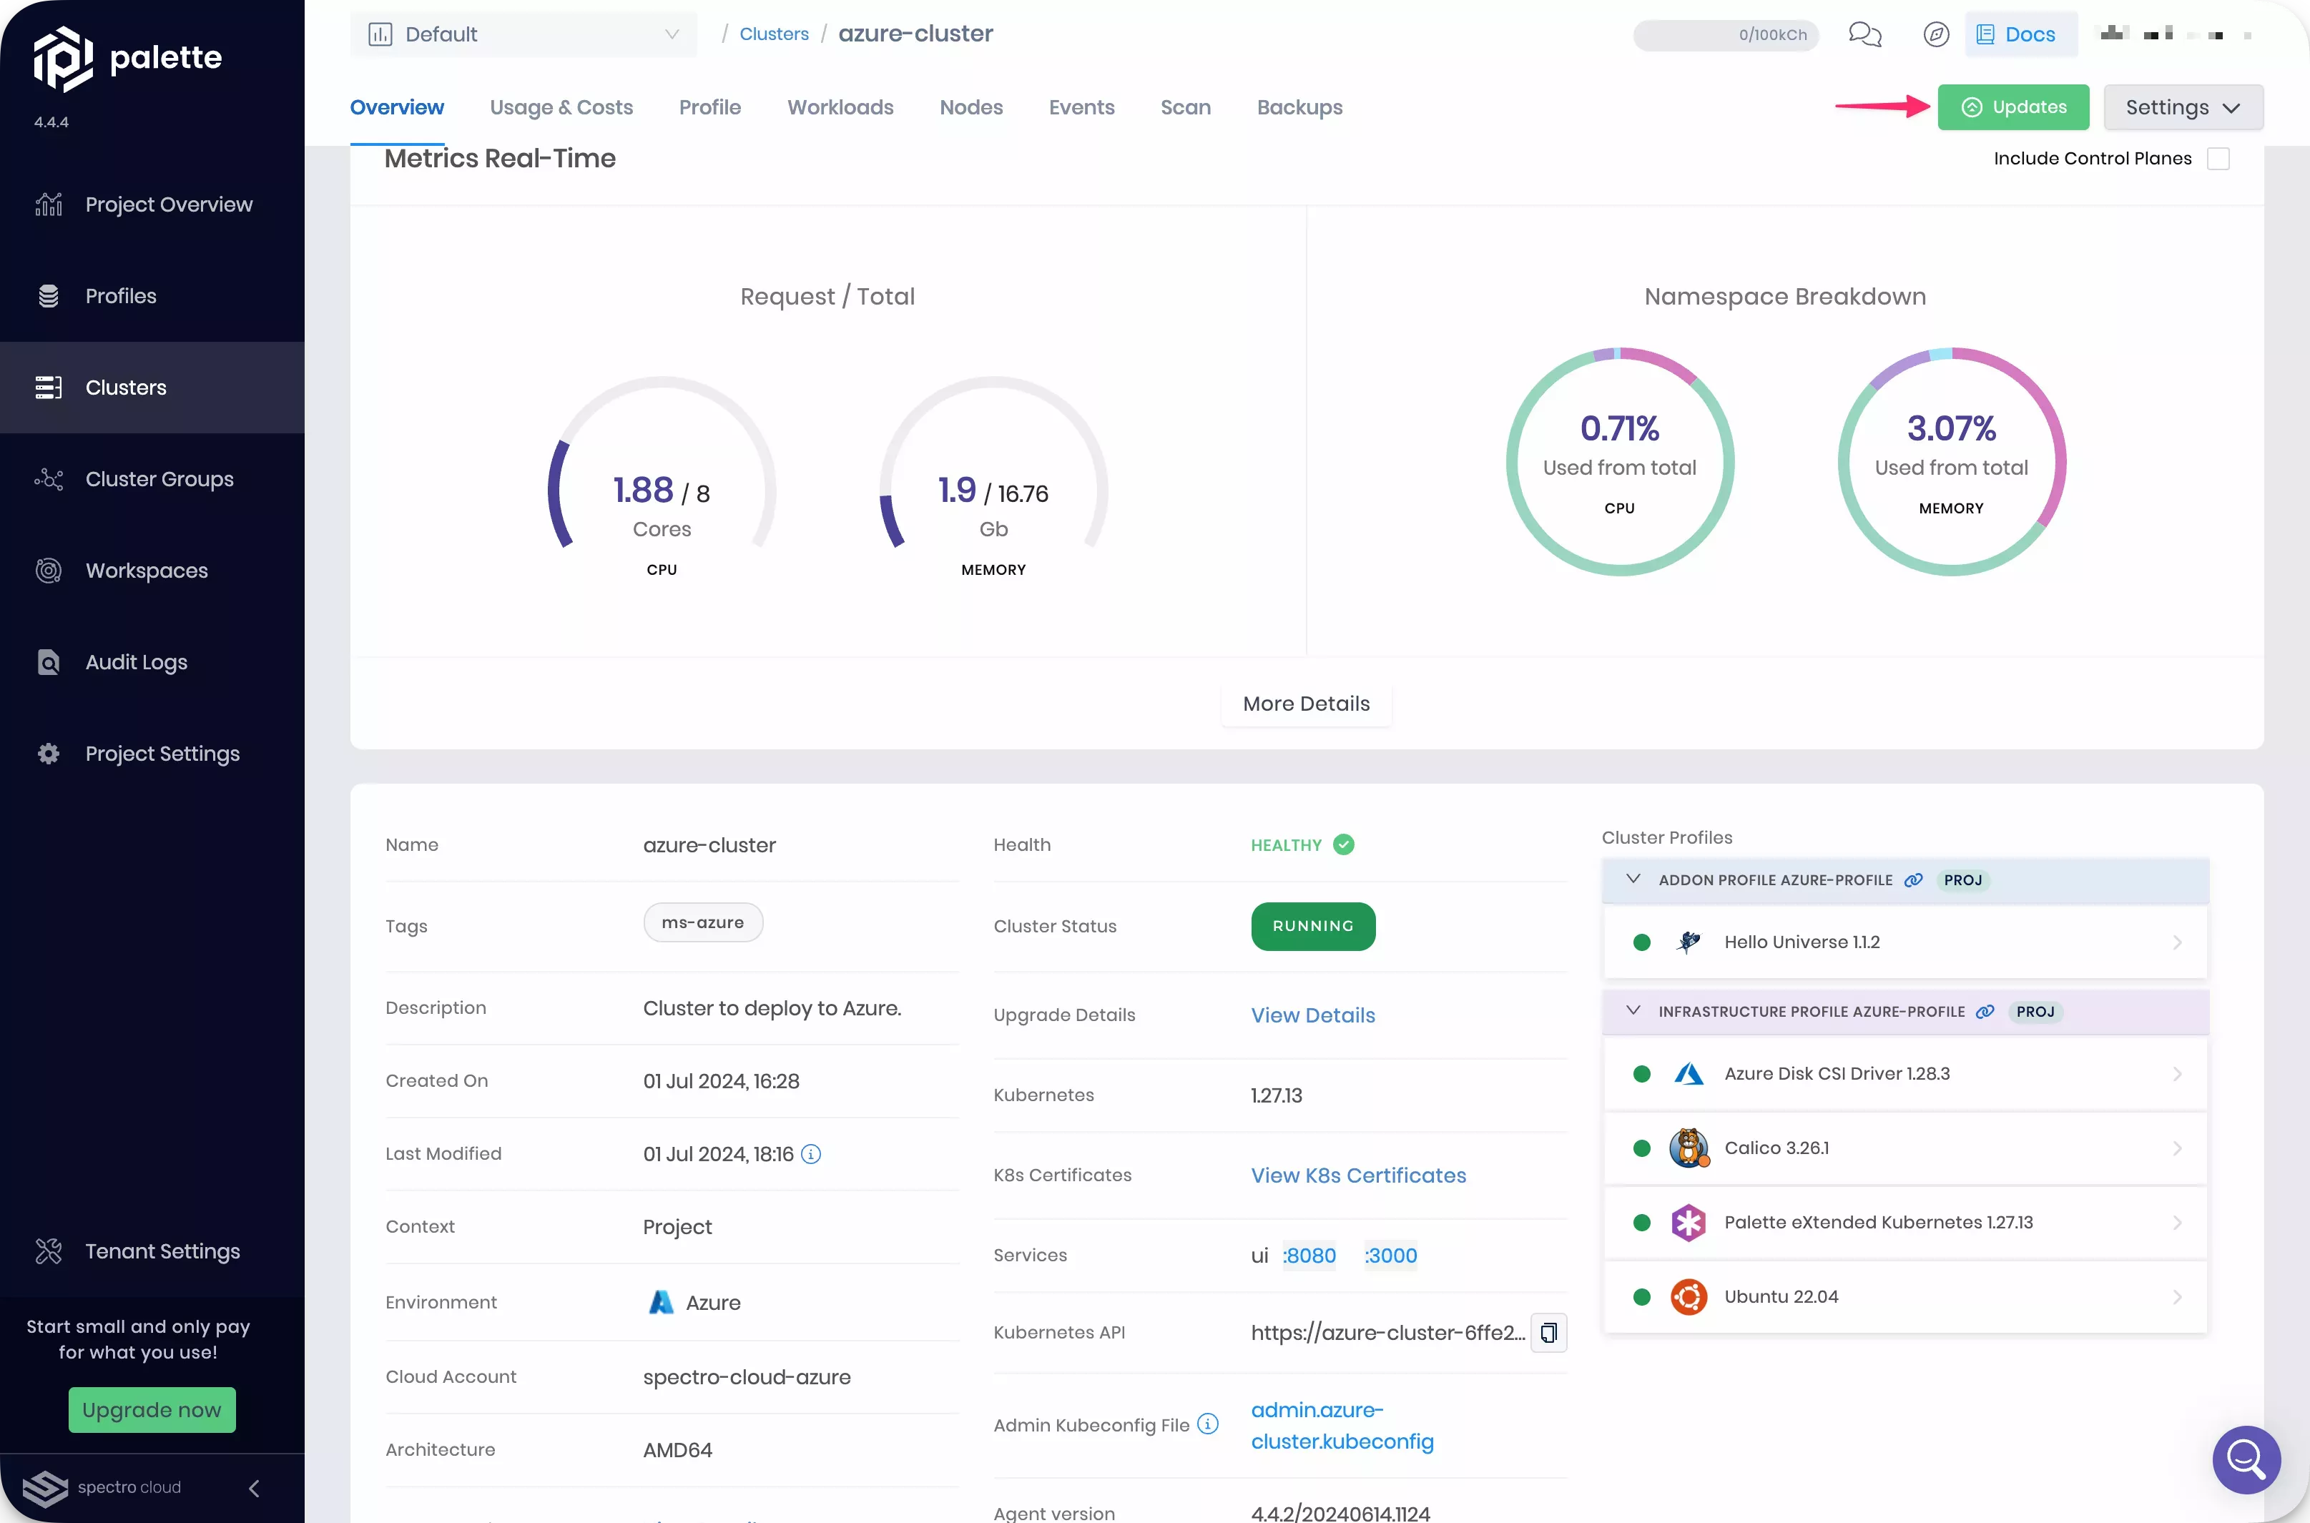
Task: Click the Palette eXtended Kubernetes icon
Action: (x=1689, y=1223)
